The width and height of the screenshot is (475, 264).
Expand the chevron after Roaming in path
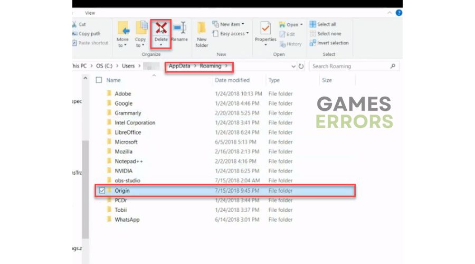click(226, 66)
